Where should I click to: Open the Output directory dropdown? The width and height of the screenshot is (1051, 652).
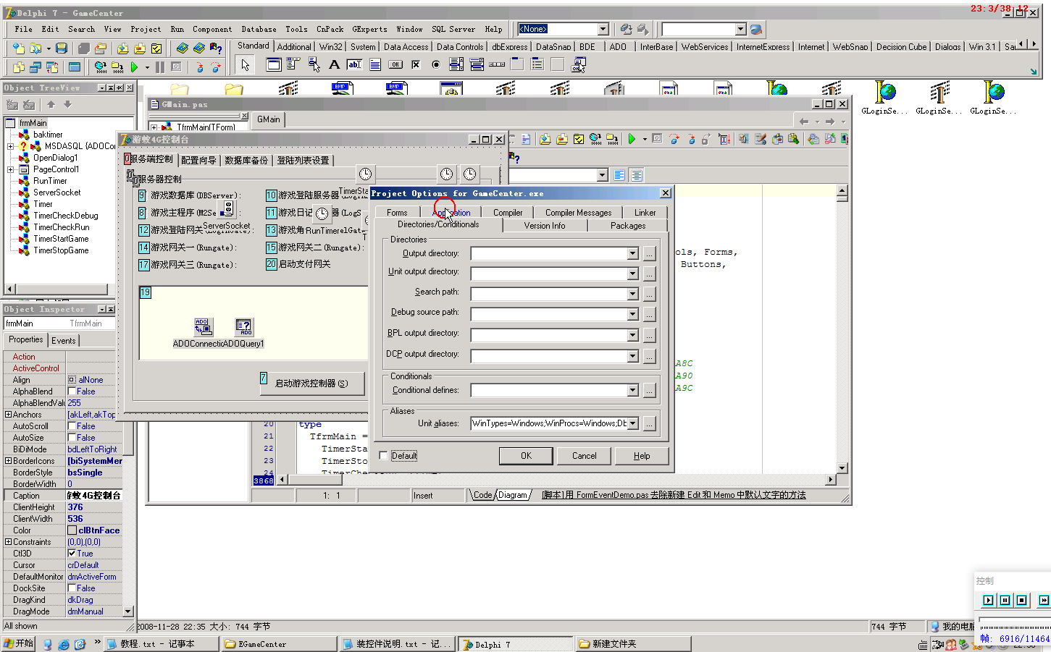click(632, 253)
